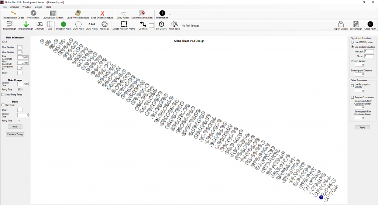Open the File menu
378x205 pixels.
tap(4, 7)
